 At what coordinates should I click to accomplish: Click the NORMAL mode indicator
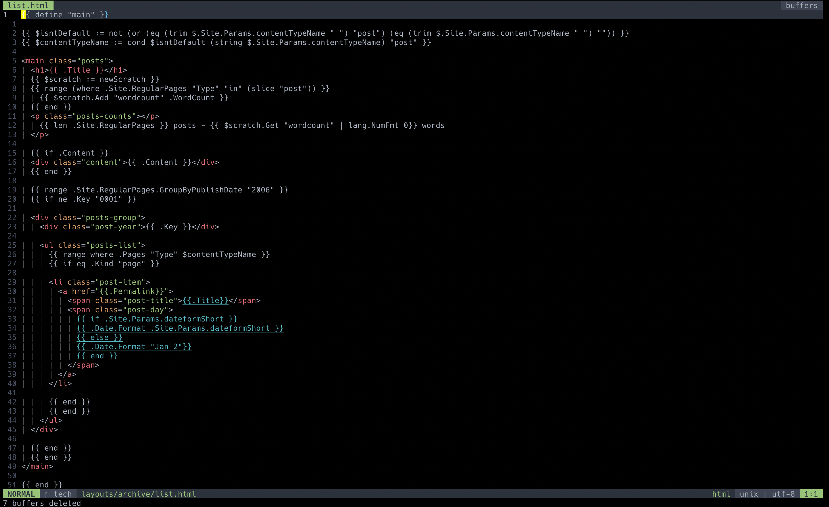click(x=21, y=494)
